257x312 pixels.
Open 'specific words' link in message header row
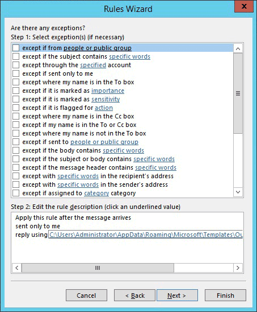click(x=155, y=167)
